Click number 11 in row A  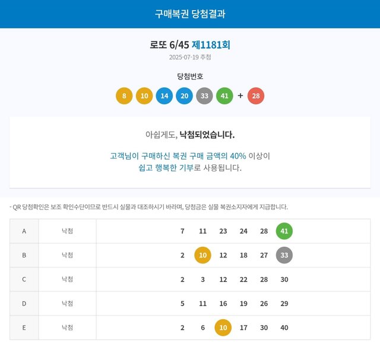pyautogui.click(x=203, y=231)
